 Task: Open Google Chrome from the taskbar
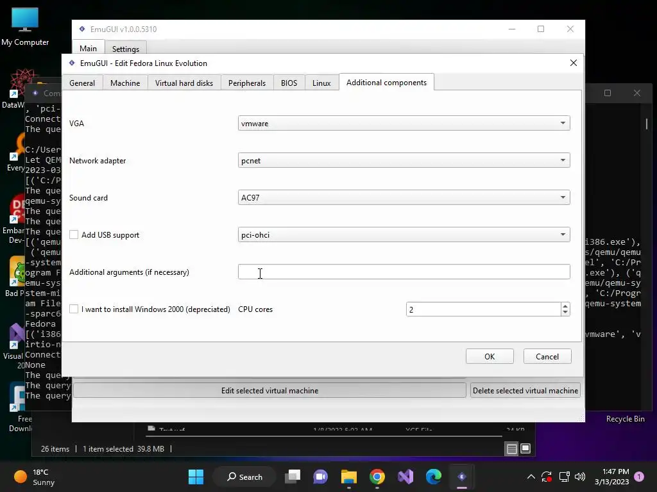pyautogui.click(x=377, y=477)
